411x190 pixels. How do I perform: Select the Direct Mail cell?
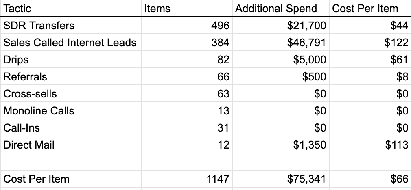[71, 145]
